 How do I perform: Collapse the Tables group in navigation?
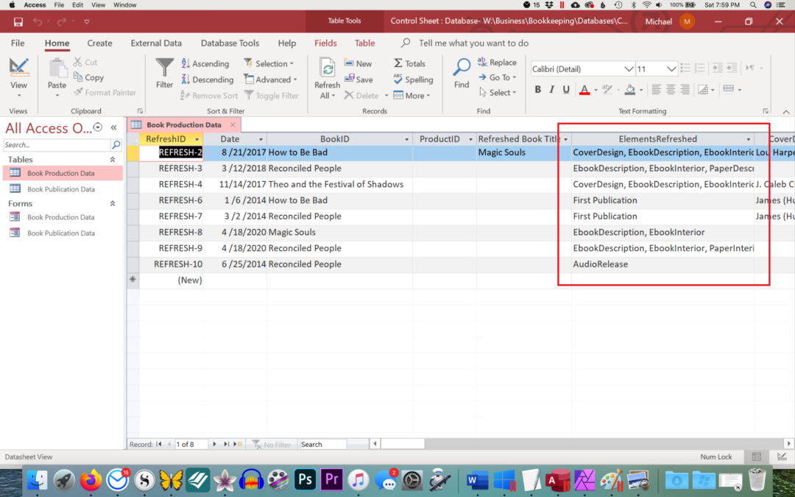tap(113, 160)
